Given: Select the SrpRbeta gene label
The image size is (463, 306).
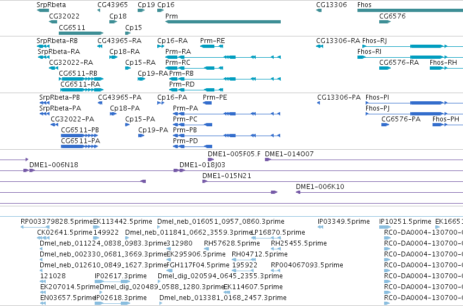Looking at the screenshot, I should click(x=51, y=5).
